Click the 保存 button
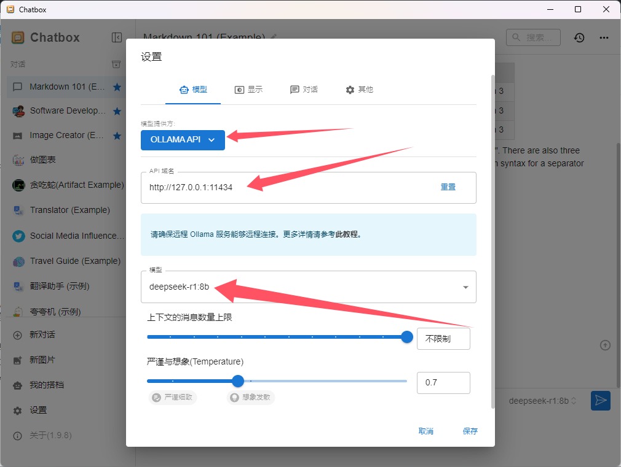 coord(470,431)
